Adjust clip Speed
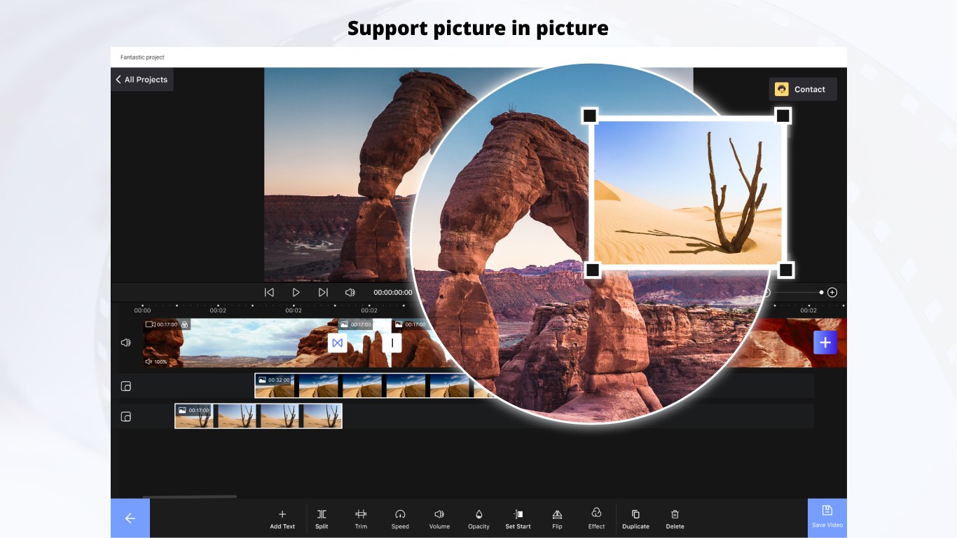957x538 pixels. pos(400,518)
